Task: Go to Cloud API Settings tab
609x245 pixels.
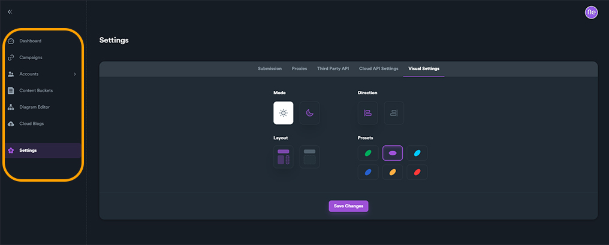Action: (378, 69)
